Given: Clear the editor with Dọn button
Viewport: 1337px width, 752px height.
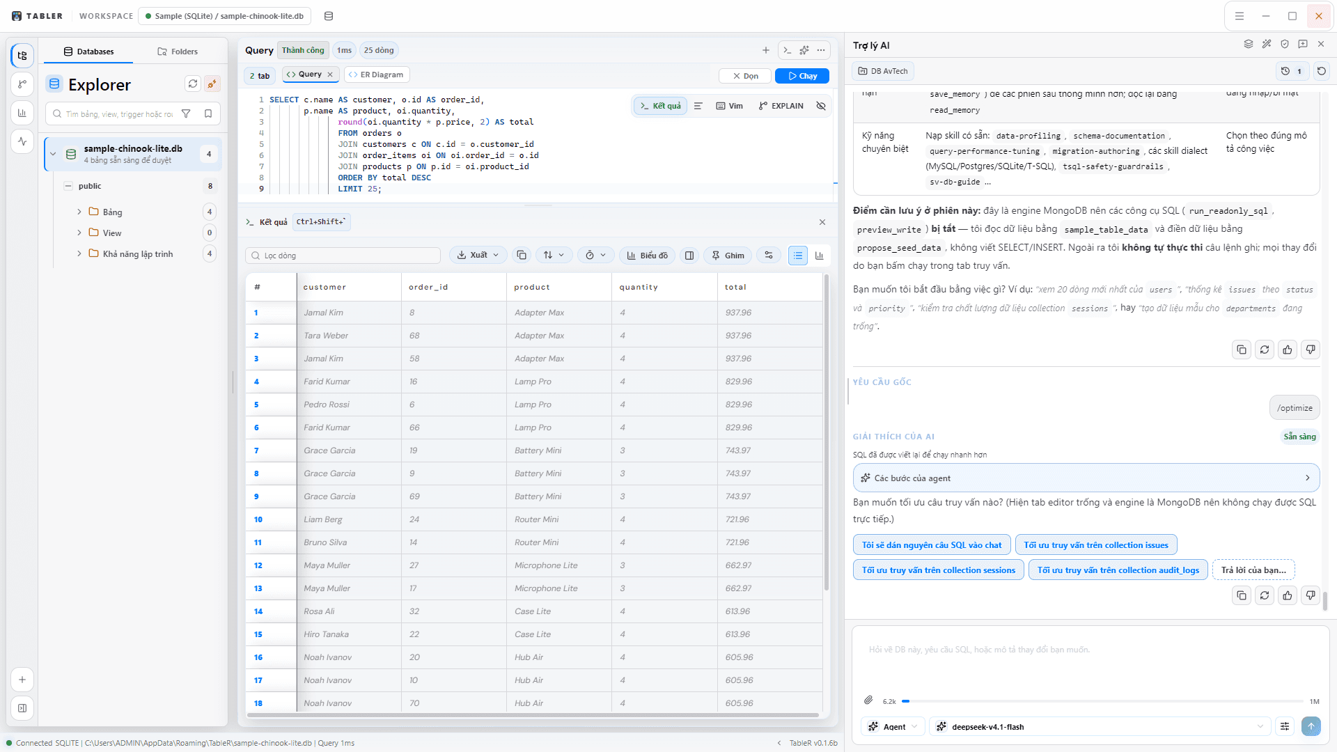Looking at the screenshot, I should (745, 76).
